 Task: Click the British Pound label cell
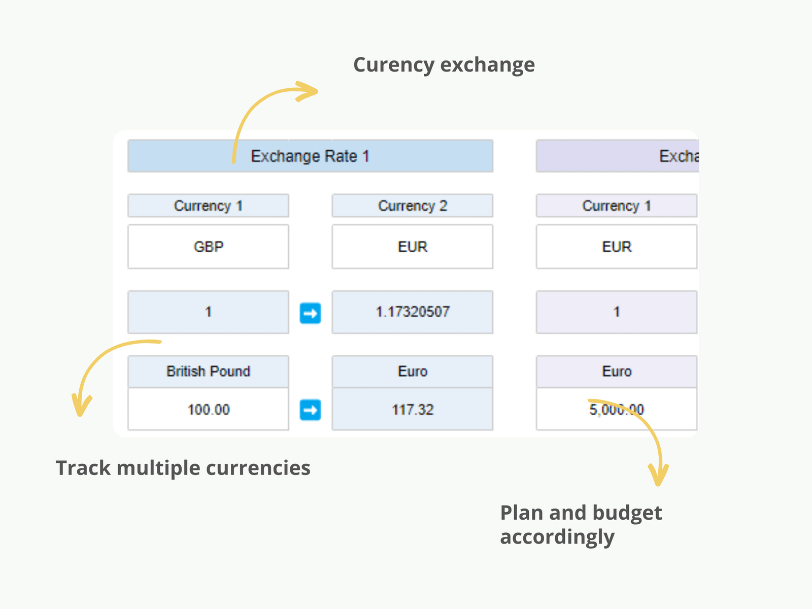[x=208, y=371]
